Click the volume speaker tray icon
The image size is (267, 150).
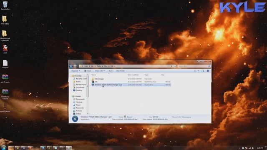point(253,148)
